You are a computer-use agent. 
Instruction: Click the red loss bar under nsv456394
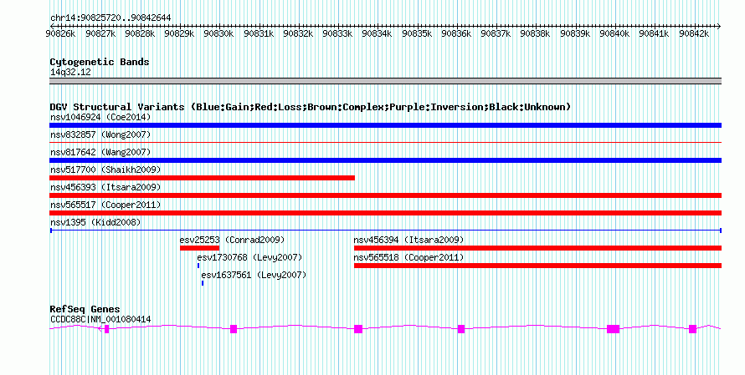coord(538,248)
